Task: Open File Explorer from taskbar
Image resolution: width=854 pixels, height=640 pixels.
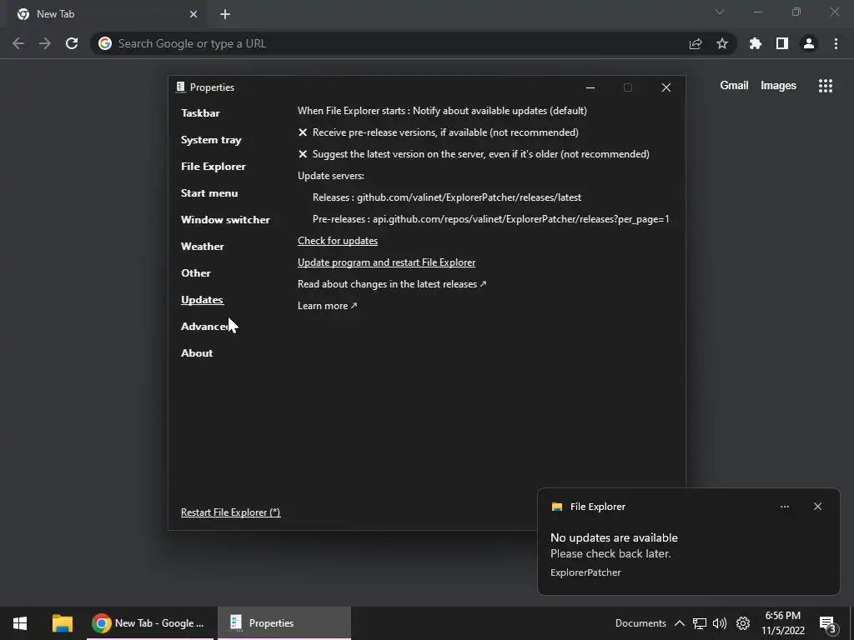Action: 63,623
